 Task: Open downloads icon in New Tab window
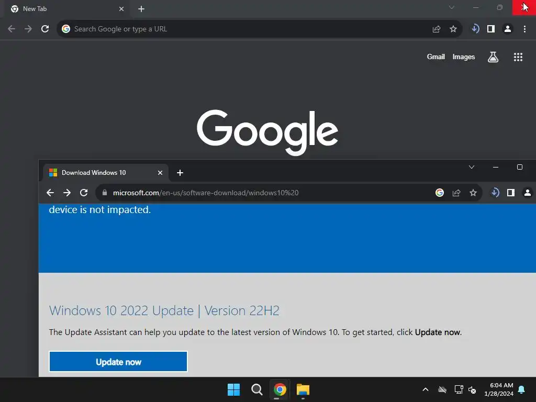[x=475, y=29]
